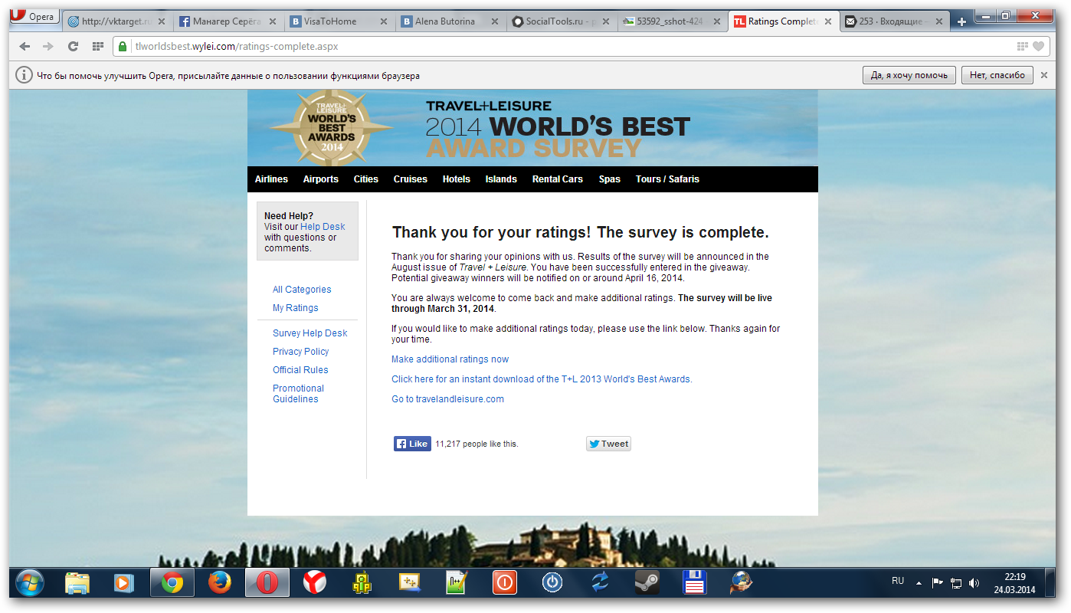The width and height of the screenshot is (1071, 613).
Task: Click the red power button taskbar icon
Action: 504,583
